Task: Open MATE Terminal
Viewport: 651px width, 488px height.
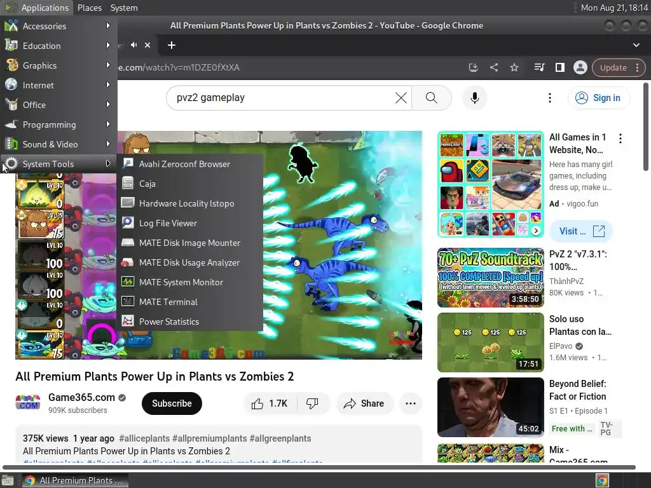Action: coord(189,302)
